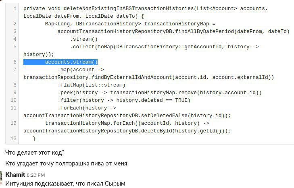The width and height of the screenshot is (294, 188).
Task: Open Khamit's user name
Action: tap(15, 175)
